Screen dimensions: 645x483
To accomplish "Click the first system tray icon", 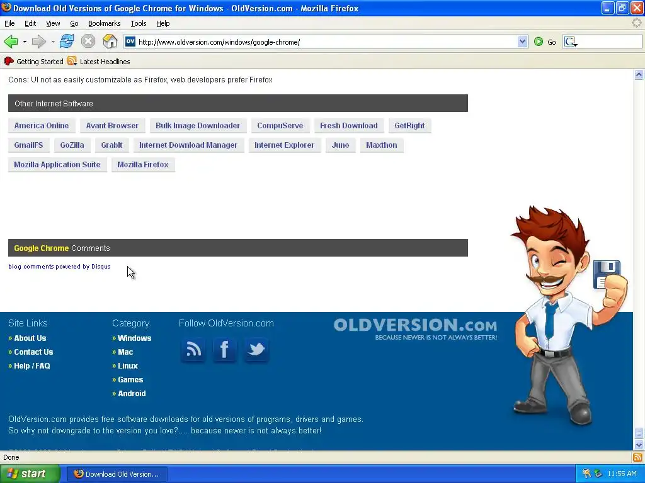I will coord(587,474).
